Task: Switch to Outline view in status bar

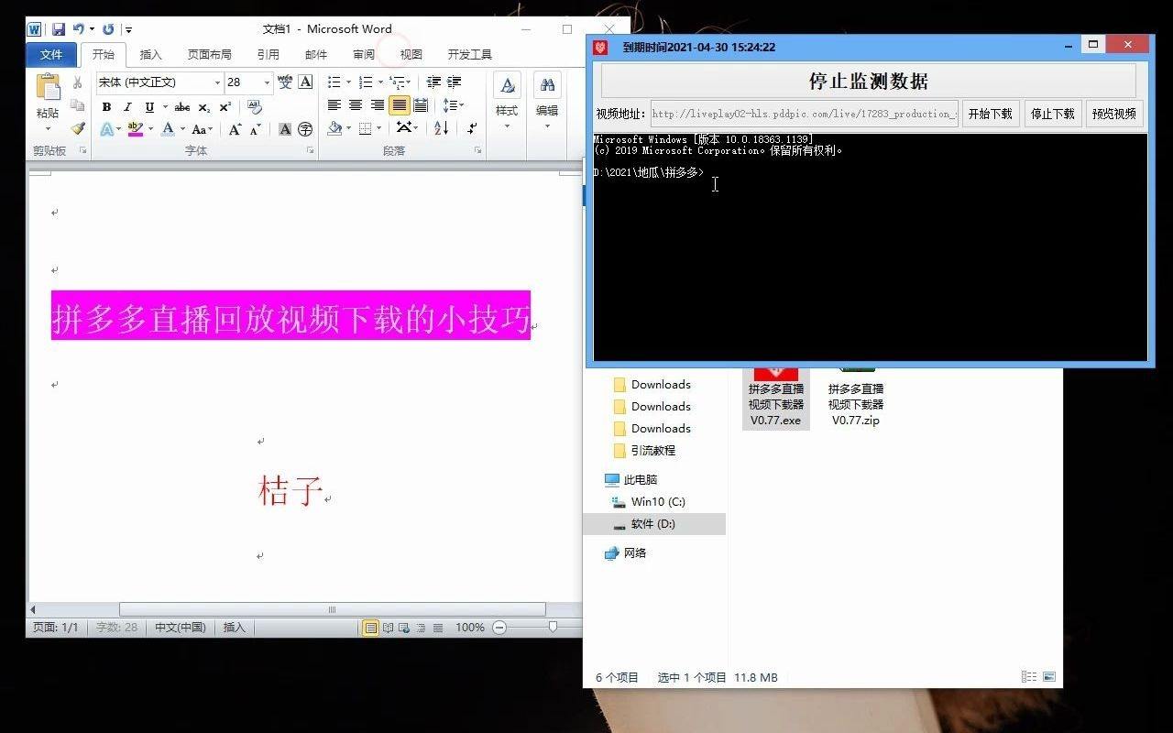Action: [x=421, y=628]
